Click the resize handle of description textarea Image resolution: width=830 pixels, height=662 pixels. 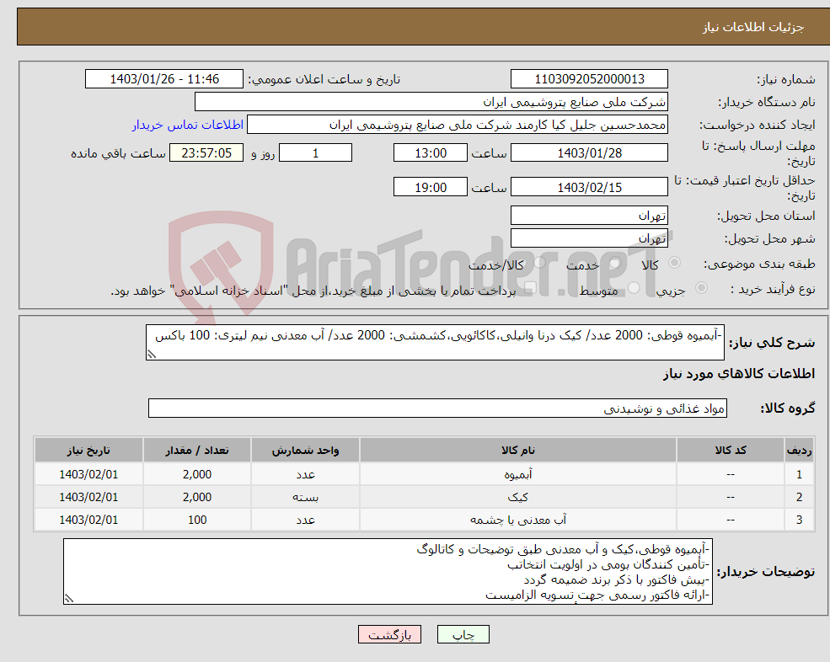pyautogui.click(x=152, y=355)
